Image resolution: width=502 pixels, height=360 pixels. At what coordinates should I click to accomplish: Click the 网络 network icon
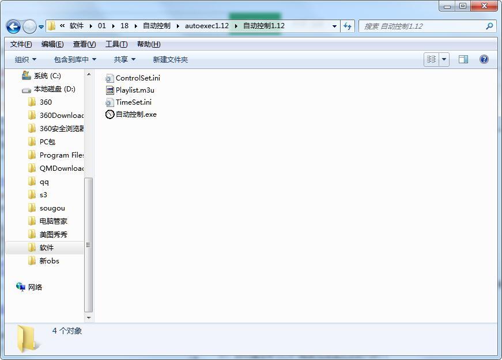click(x=21, y=287)
